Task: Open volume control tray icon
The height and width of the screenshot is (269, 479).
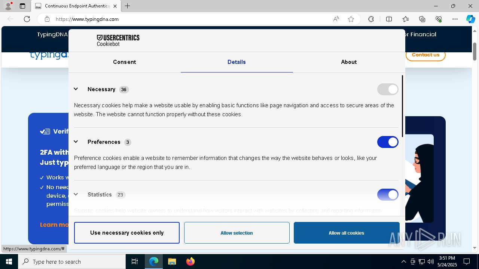Action: 431,262
